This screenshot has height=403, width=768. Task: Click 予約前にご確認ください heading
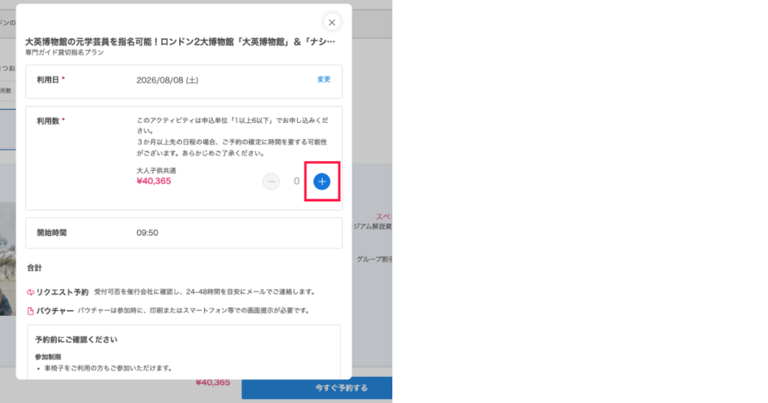coord(76,339)
